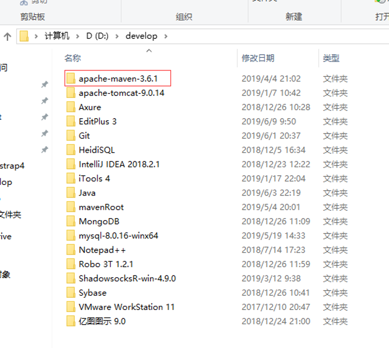Click the mavenRoot folder icon
The image size is (389, 348).
(71, 207)
